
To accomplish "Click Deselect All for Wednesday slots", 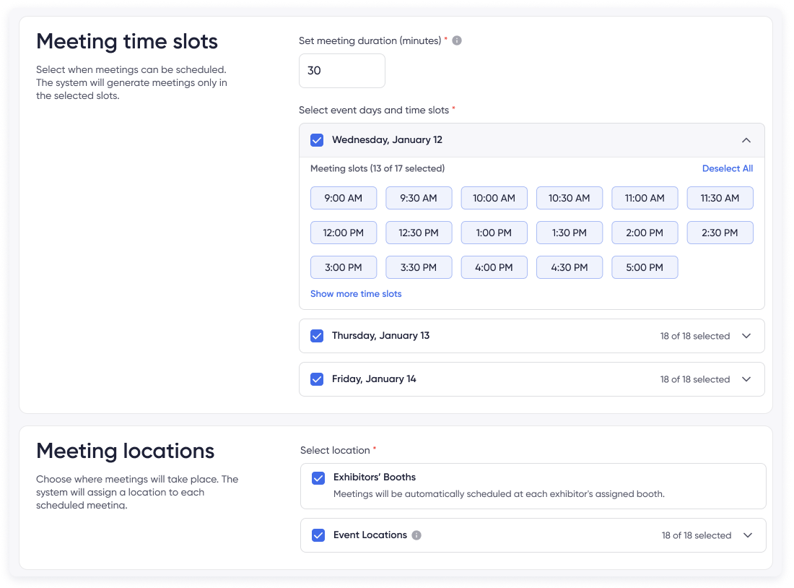I will tap(728, 168).
